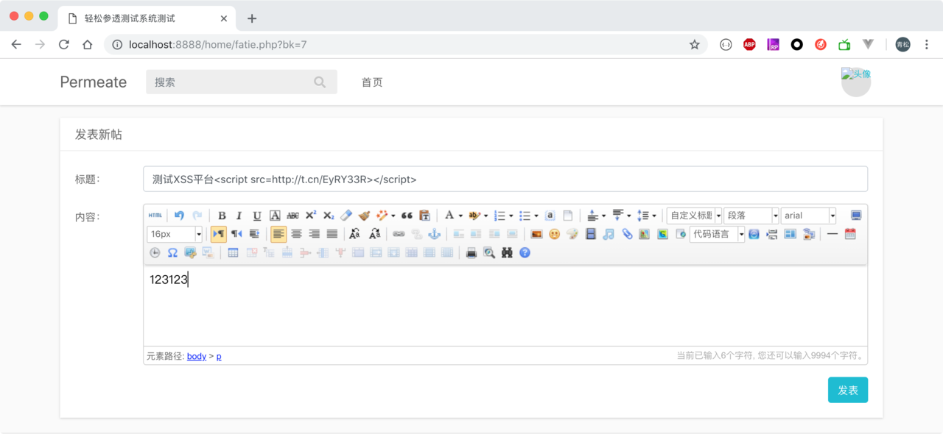Switch editor to HTML source view
The height and width of the screenshot is (434, 943).
tap(155, 216)
